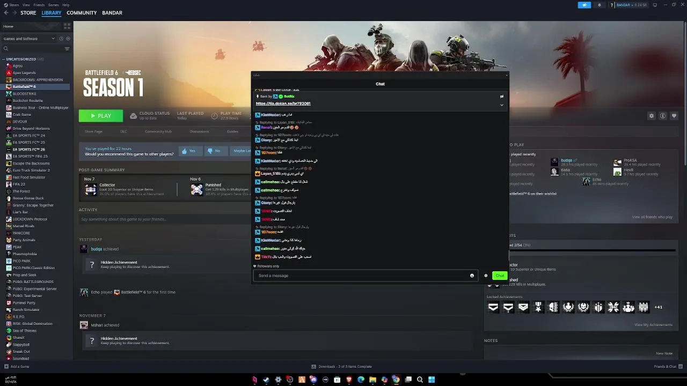The height and width of the screenshot is (386, 687).
Task: Click the unpin icon on pinned chat message
Action: point(502,96)
